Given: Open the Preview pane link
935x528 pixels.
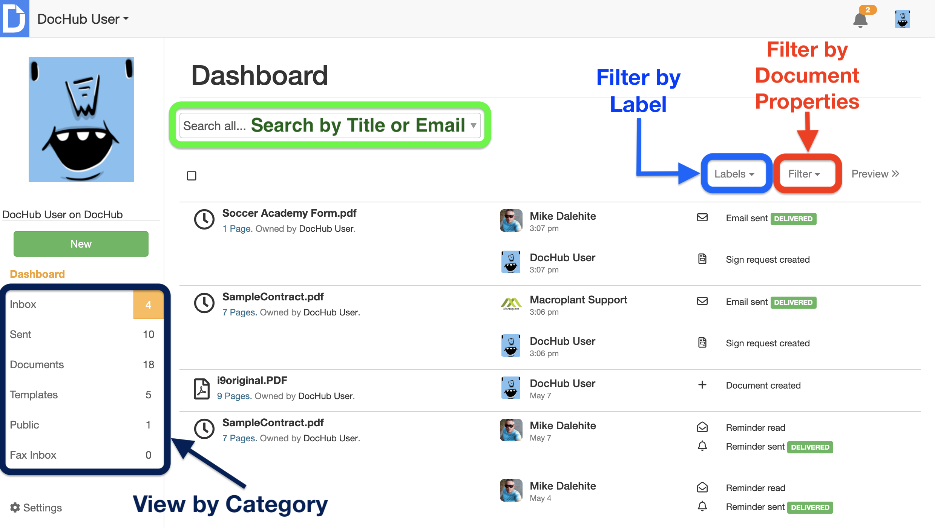Looking at the screenshot, I should 875,174.
